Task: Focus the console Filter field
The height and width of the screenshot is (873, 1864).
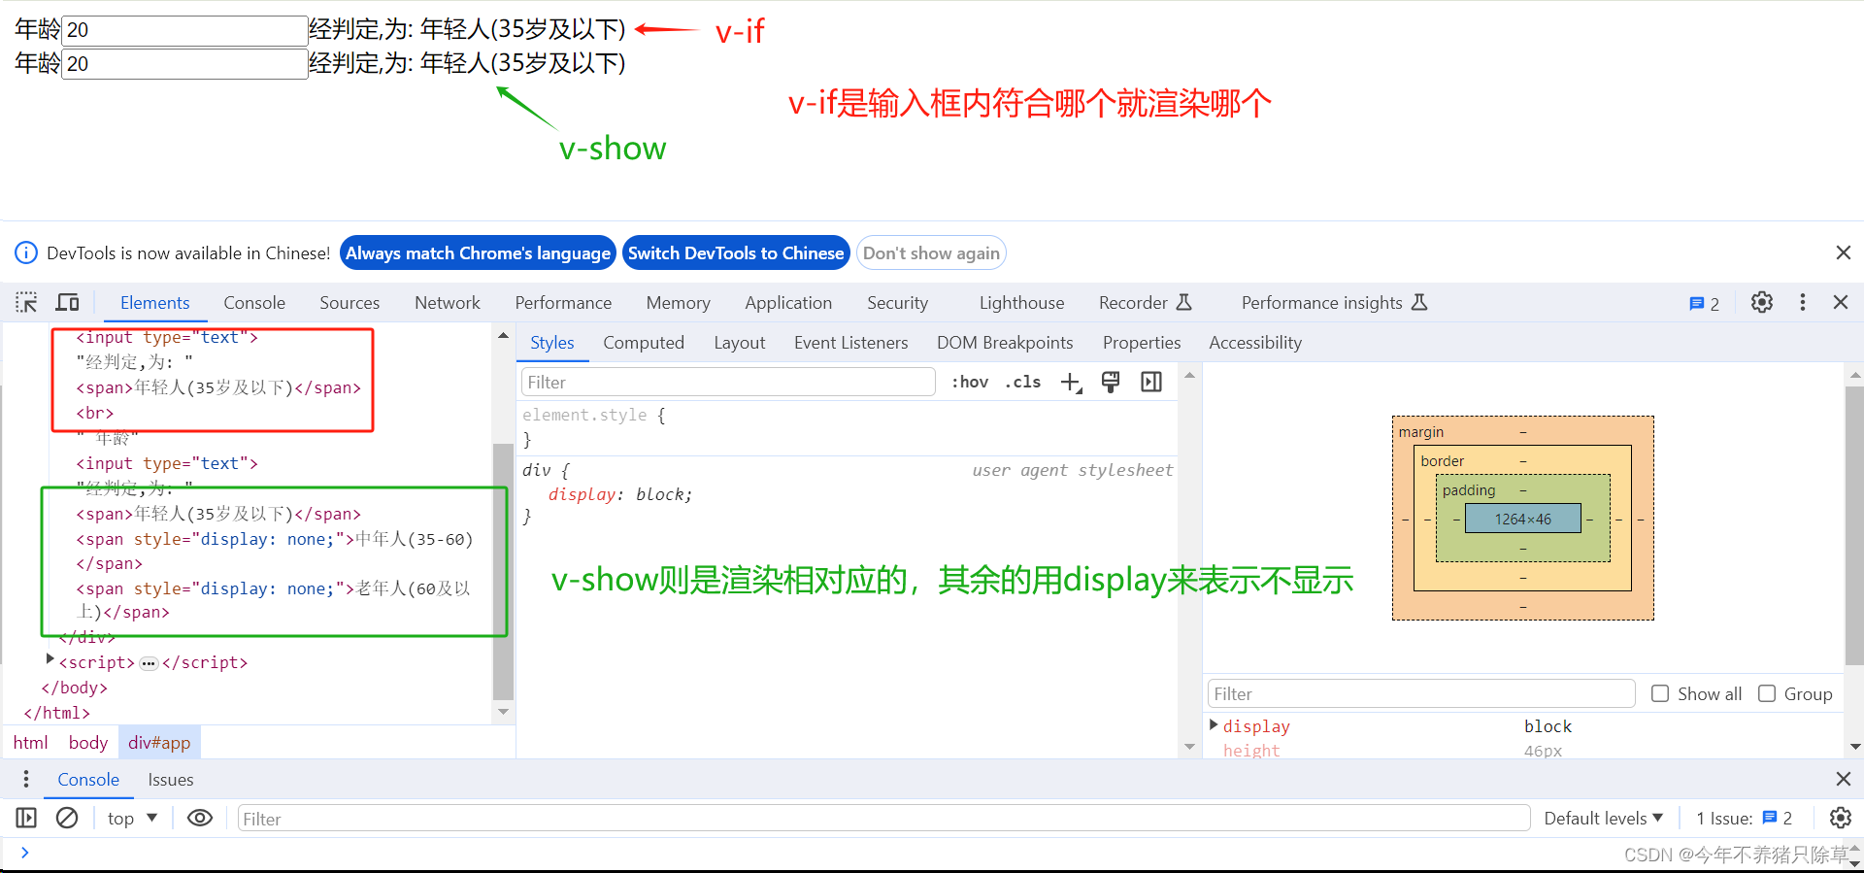Action: tap(883, 819)
